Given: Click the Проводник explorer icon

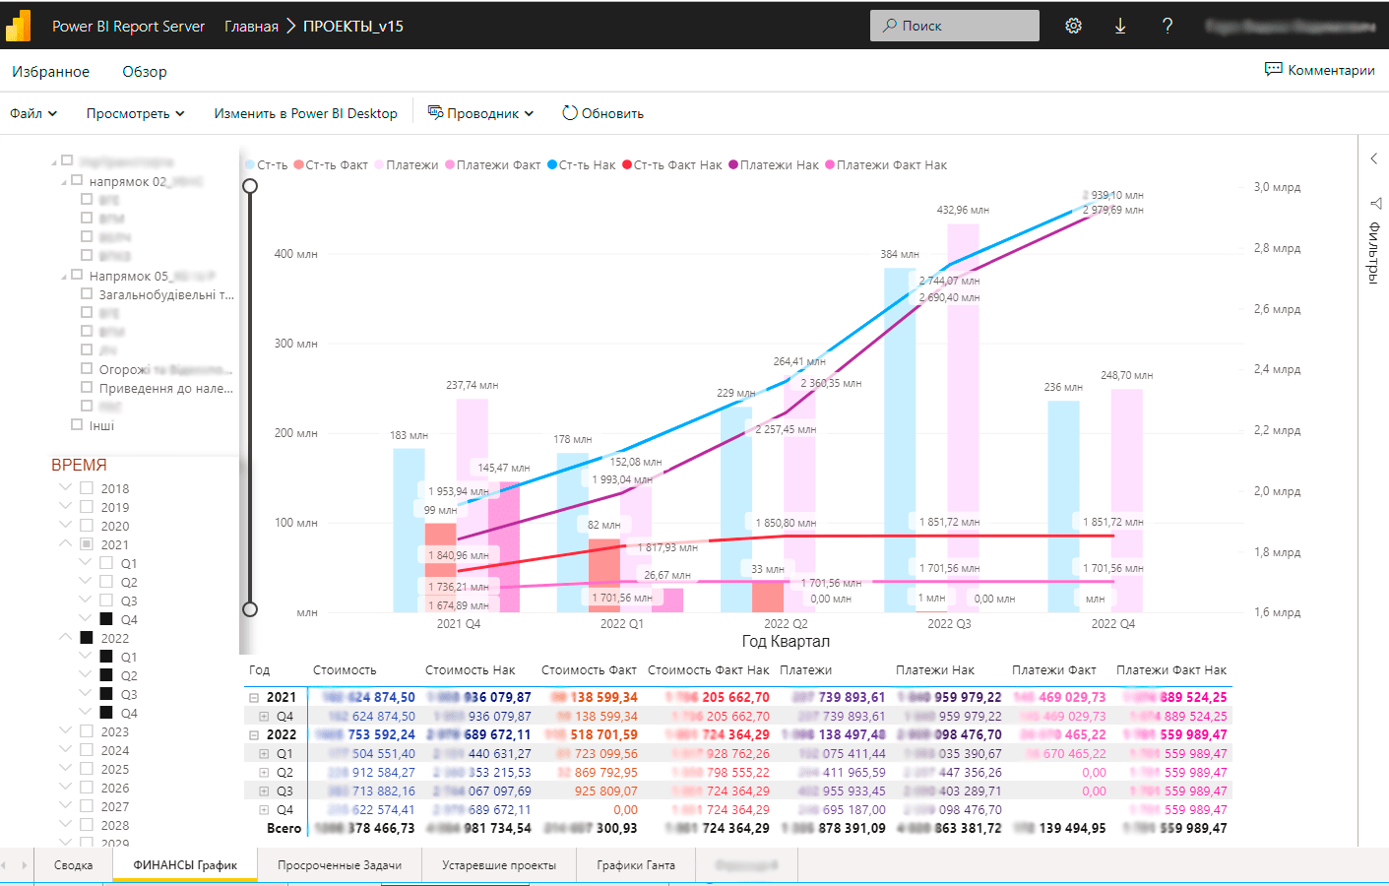Looking at the screenshot, I should point(435,113).
